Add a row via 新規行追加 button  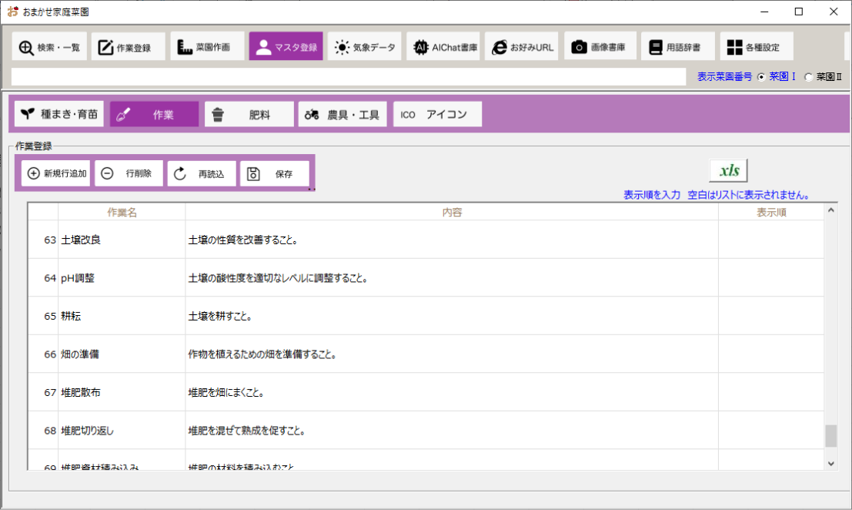55,173
